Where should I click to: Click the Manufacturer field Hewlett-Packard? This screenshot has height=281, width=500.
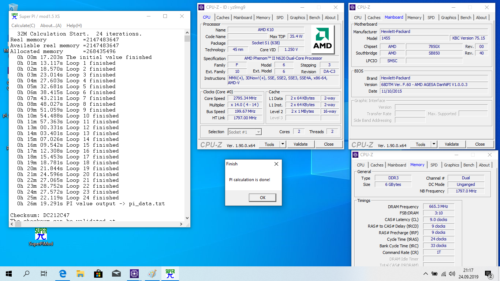(x=434, y=31)
